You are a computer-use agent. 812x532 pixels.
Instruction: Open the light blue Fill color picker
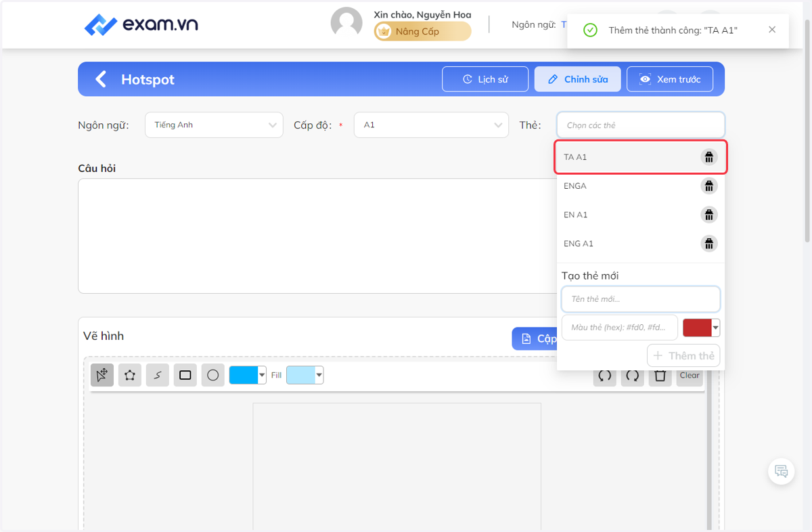point(304,375)
